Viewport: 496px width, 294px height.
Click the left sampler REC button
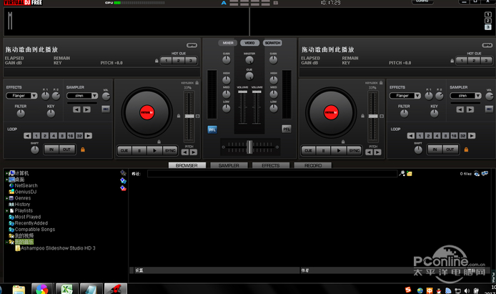tap(106, 109)
